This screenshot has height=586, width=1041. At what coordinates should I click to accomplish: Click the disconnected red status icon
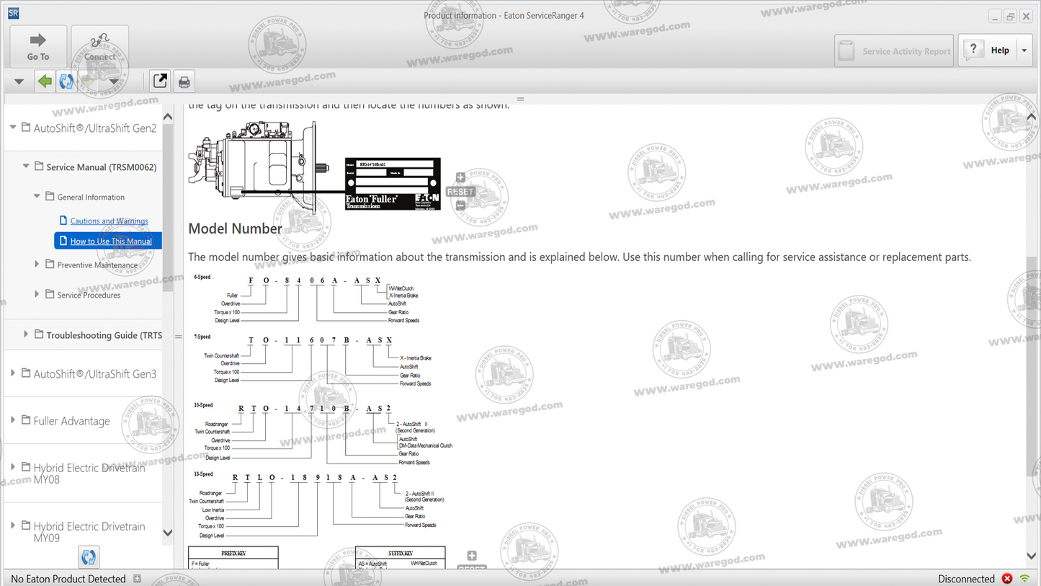click(x=1007, y=578)
